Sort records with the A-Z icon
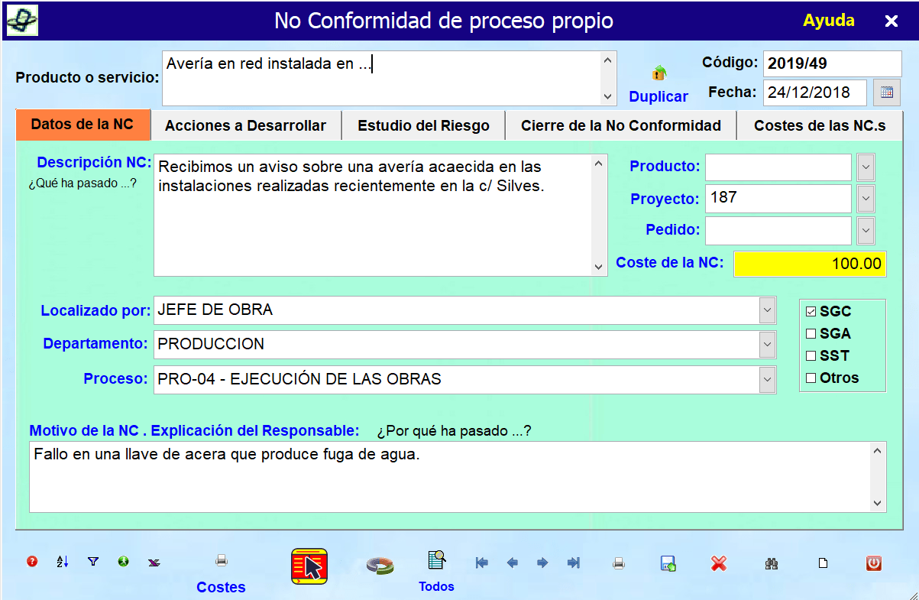Viewport: 919px width, 600px height. [x=63, y=562]
